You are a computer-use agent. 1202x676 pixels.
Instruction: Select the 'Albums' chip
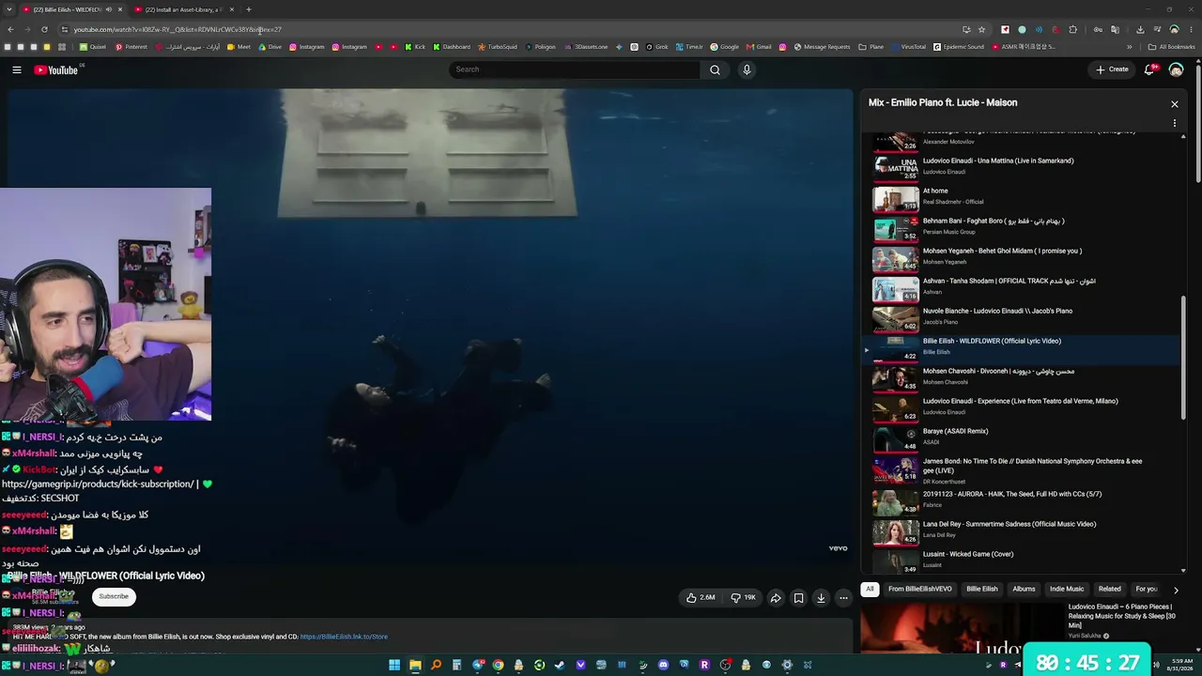[1024, 590]
